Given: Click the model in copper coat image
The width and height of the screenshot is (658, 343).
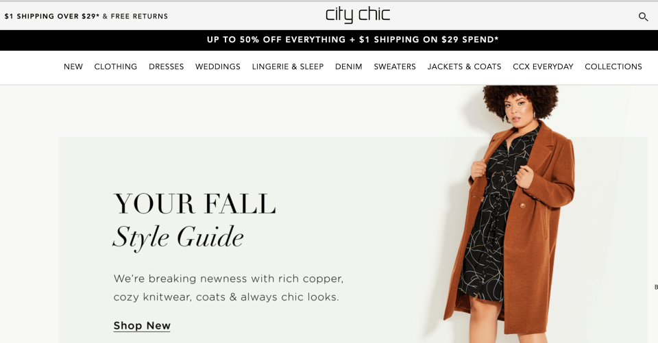Looking at the screenshot, I should (x=509, y=214).
